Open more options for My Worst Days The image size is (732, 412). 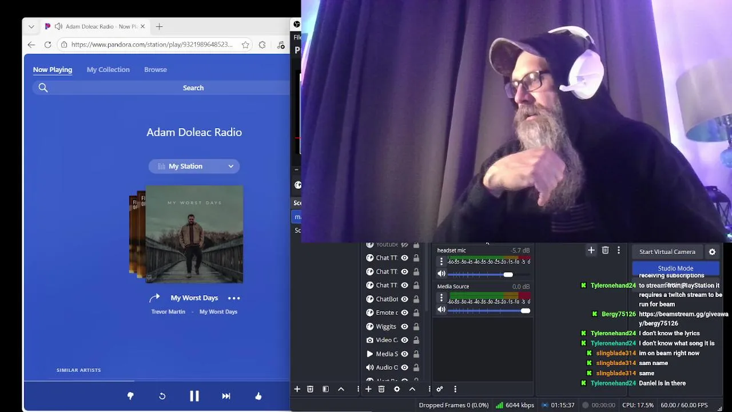pyautogui.click(x=234, y=298)
